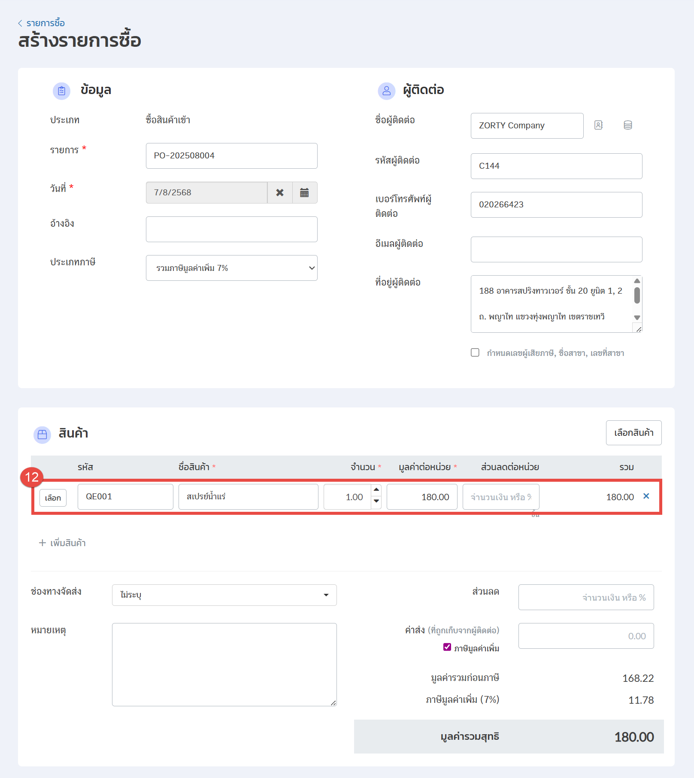Click เพิ่มสินค้า to add a product

pyautogui.click(x=63, y=543)
